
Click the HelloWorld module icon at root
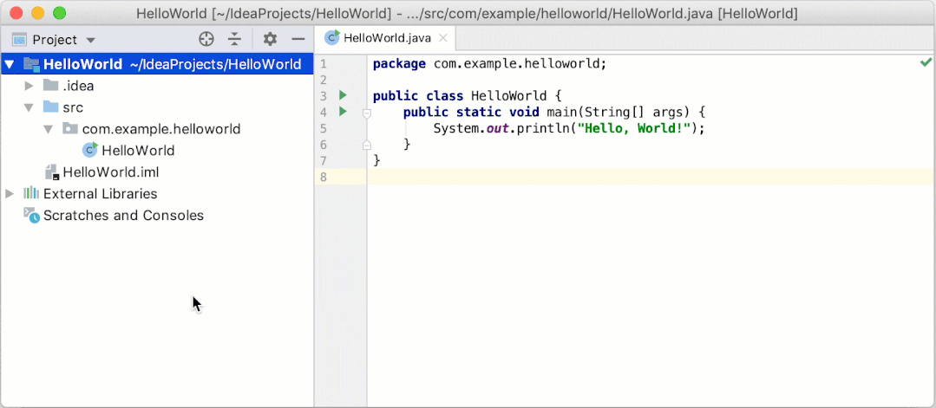click(31, 64)
